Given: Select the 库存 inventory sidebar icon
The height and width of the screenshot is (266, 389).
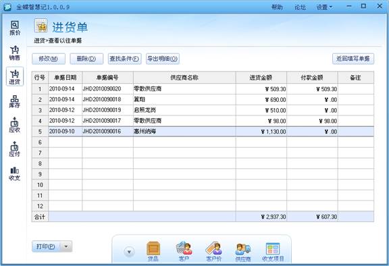Looking at the screenshot, I should (15, 102).
